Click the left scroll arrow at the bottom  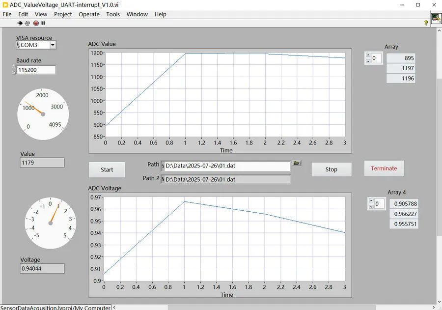(114, 307)
